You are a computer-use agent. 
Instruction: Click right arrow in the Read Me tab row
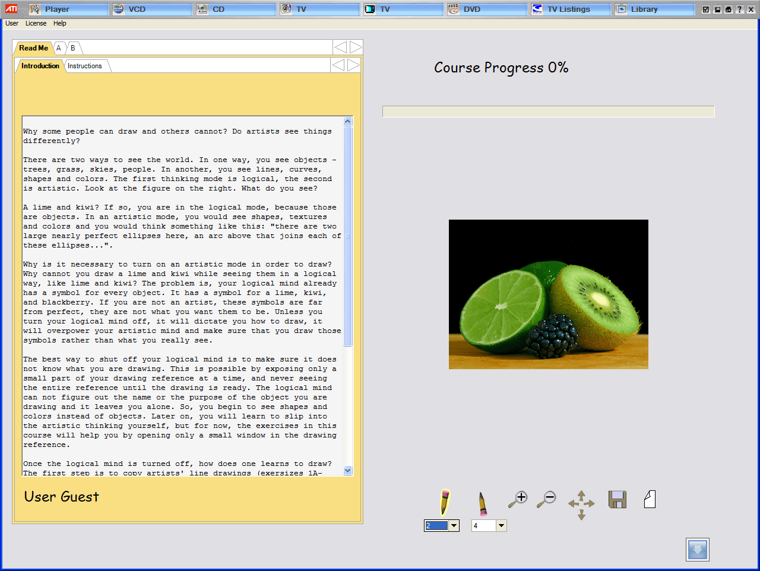pos(356,47)
